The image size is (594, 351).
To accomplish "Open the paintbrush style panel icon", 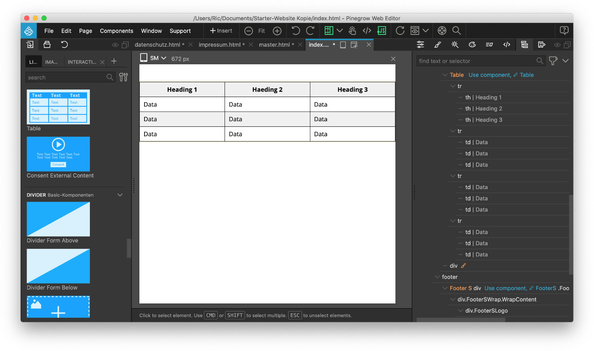I will (438, 45).
